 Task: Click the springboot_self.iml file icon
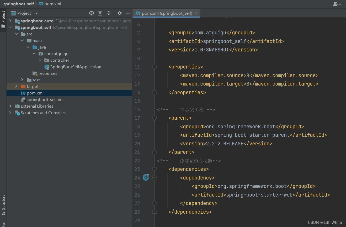[x=23, y=99]
